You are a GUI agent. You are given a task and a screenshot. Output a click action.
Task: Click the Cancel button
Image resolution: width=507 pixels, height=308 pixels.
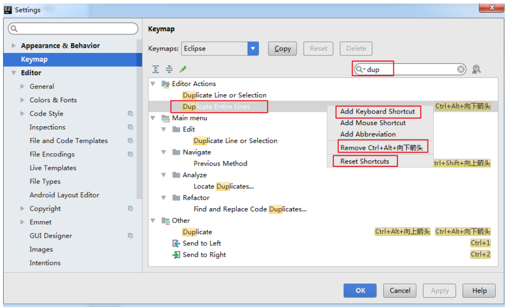pos(399,291)
